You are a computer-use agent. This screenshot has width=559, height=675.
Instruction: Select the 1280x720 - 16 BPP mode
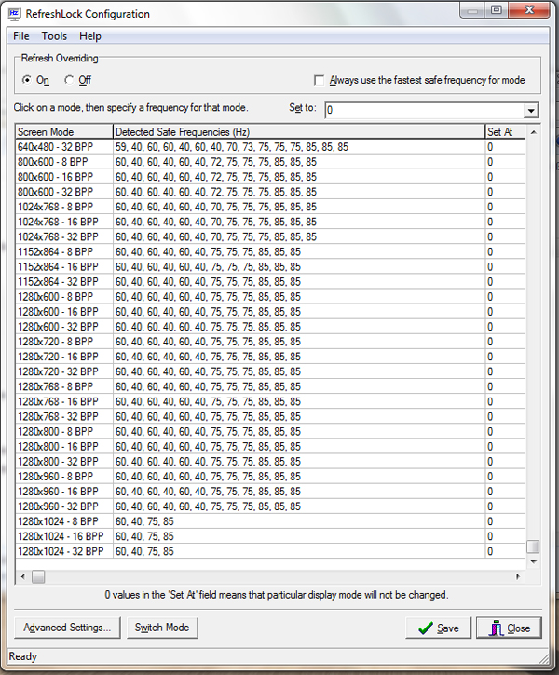270,357
